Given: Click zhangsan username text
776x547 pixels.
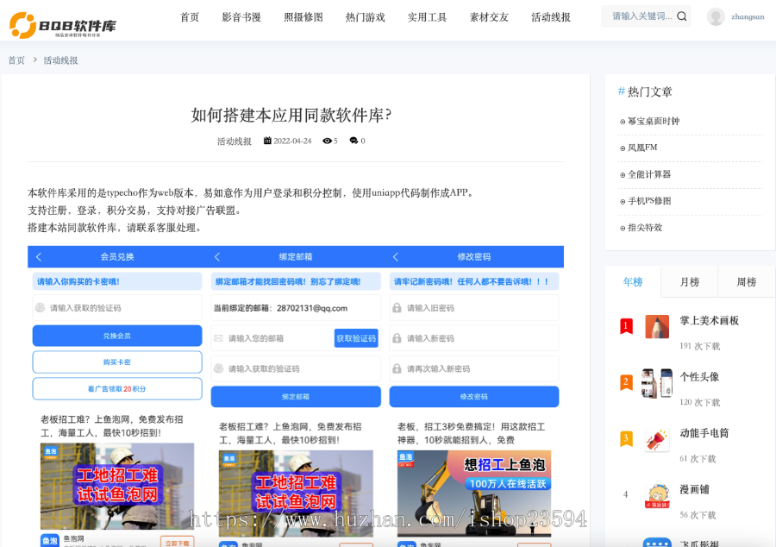Looking at the screenshot, I should pos(748,17).
